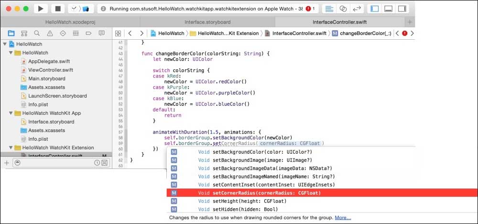Image resolution: width=478 pixels, height=224 pixels.
Task: Toggle the bottom Debug area
Action: point(389,9)
